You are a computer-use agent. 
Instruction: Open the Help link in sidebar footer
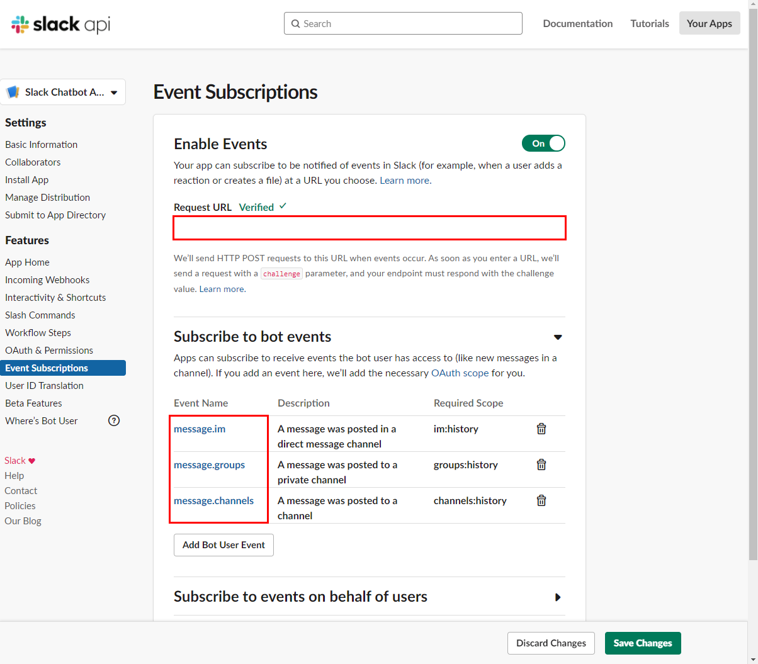click(x=14, y=476)
